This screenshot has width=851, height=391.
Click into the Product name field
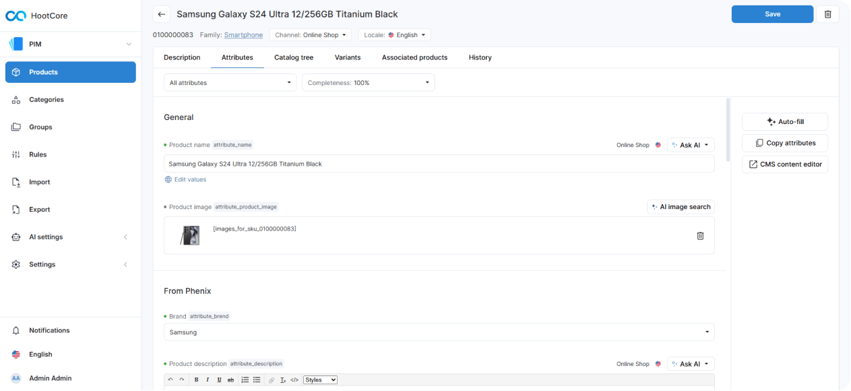coord(439,164)
